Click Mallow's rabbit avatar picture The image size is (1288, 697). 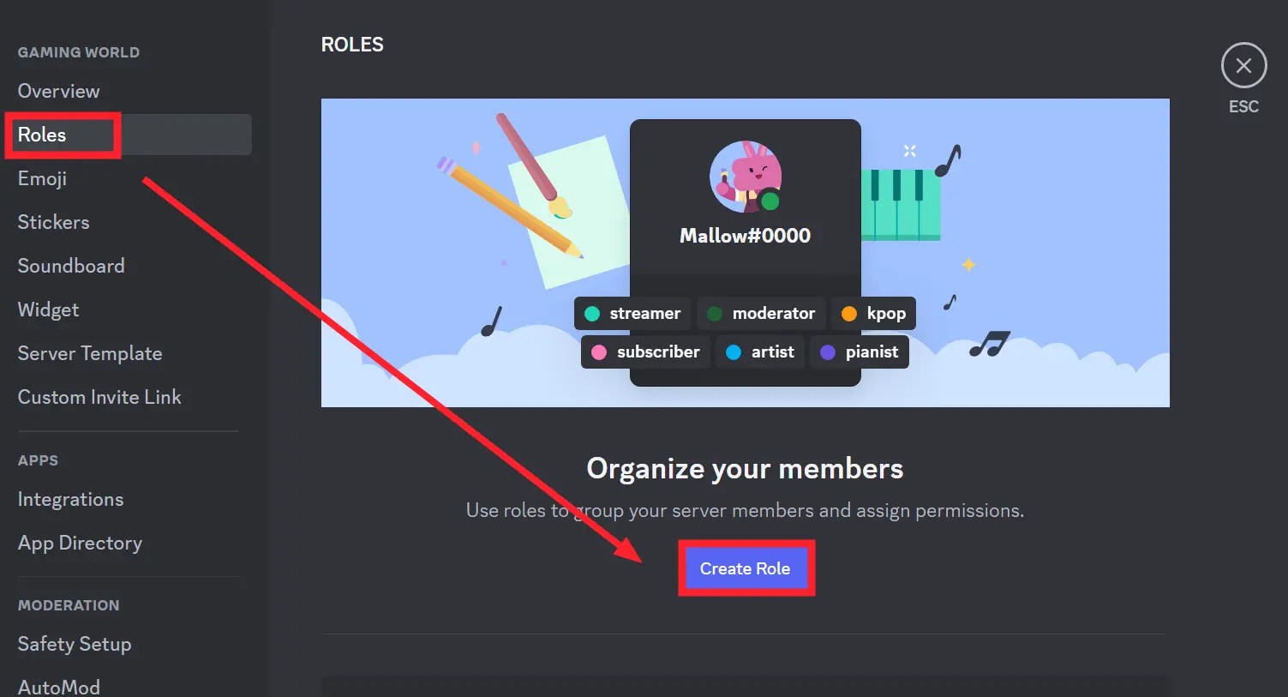click(x=745, y=177)
